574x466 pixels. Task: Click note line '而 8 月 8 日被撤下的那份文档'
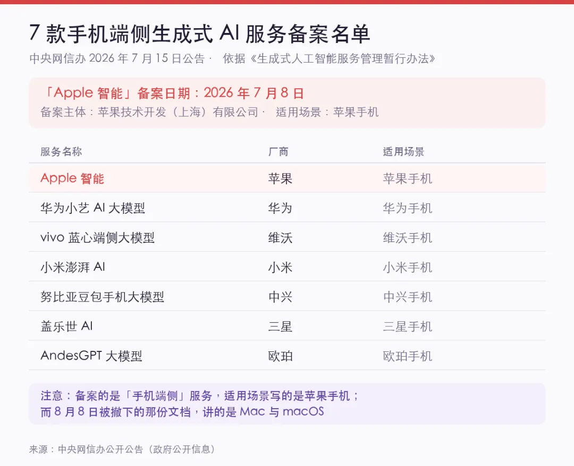pyautogui.click(x=116, y=412)
